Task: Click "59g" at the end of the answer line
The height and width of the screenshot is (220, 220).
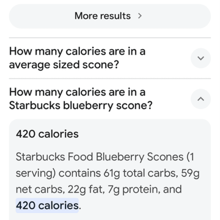Action: point(190,173)
